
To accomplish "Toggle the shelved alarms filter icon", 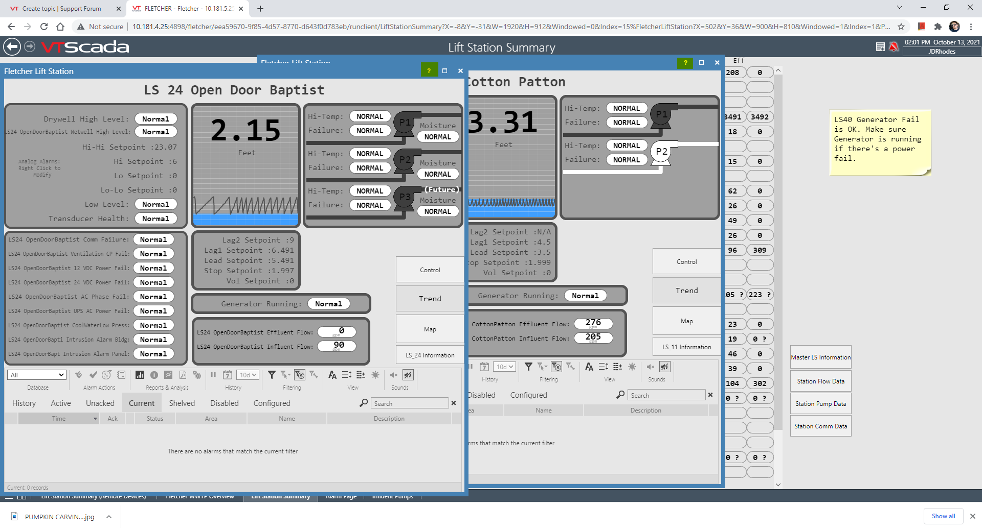I will pos(300,375).
